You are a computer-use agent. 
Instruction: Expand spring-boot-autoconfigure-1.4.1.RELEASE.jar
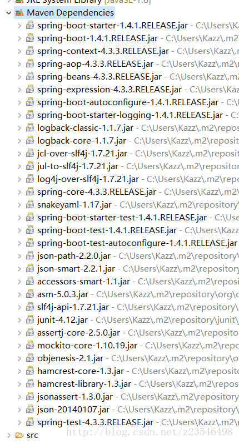[19, 102]
